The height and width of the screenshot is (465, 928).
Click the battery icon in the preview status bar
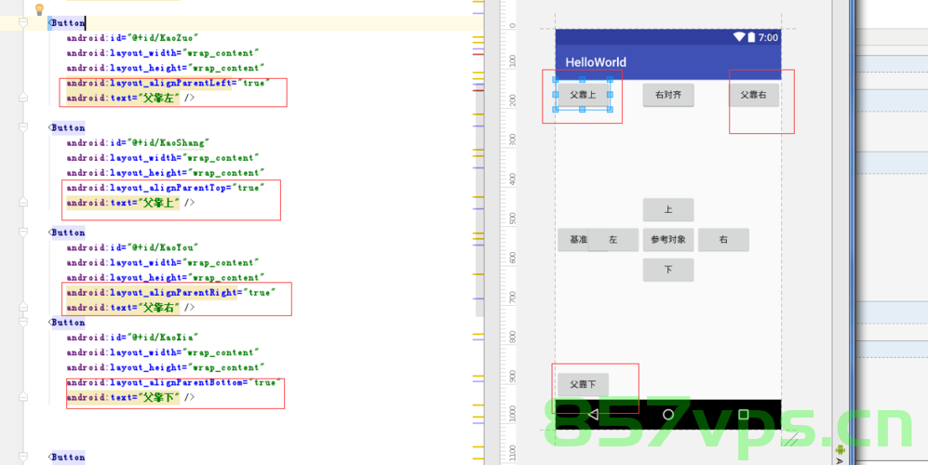751,36
